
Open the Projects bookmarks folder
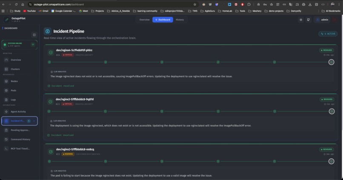[97, 11]
